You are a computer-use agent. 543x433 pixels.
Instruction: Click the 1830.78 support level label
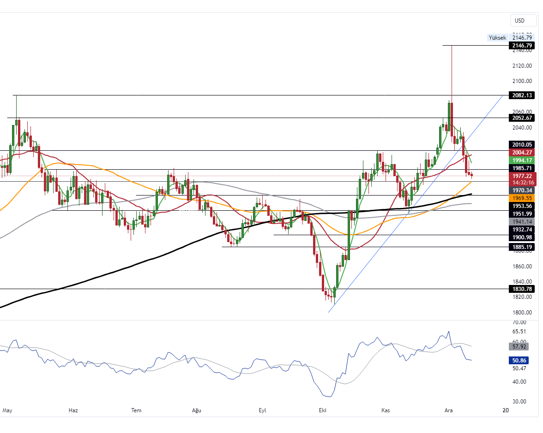point(522,289)
